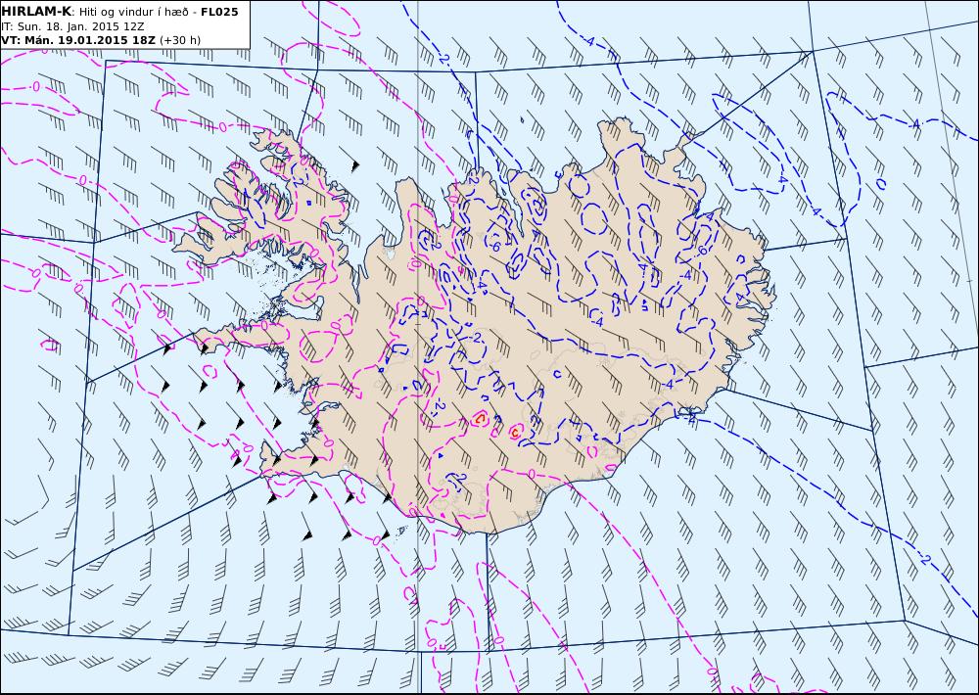Select the FL025 flight level label
Viewport: 979px width, 695px height.
click(x=219, y=12)
